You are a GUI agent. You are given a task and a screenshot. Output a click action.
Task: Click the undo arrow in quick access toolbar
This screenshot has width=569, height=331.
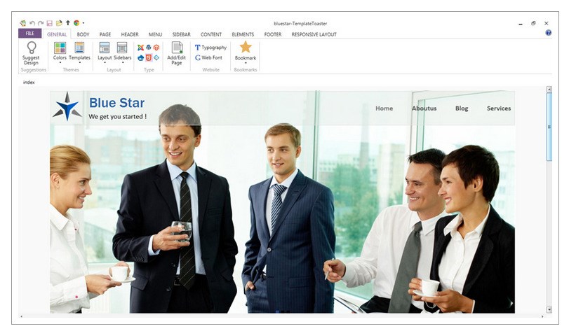coord(32,23)
